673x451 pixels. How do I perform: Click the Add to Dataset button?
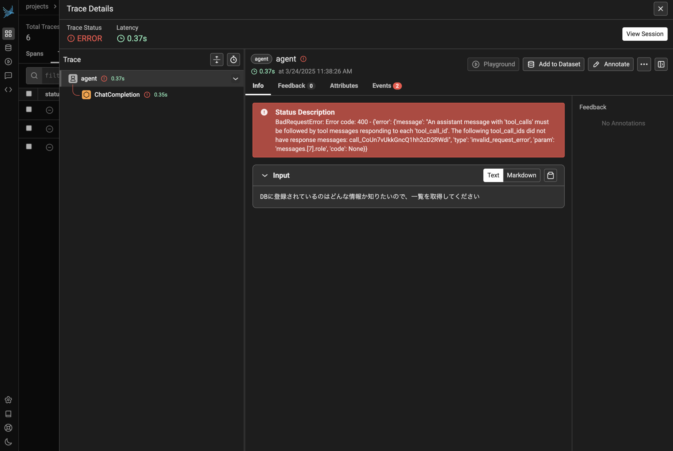553,64
